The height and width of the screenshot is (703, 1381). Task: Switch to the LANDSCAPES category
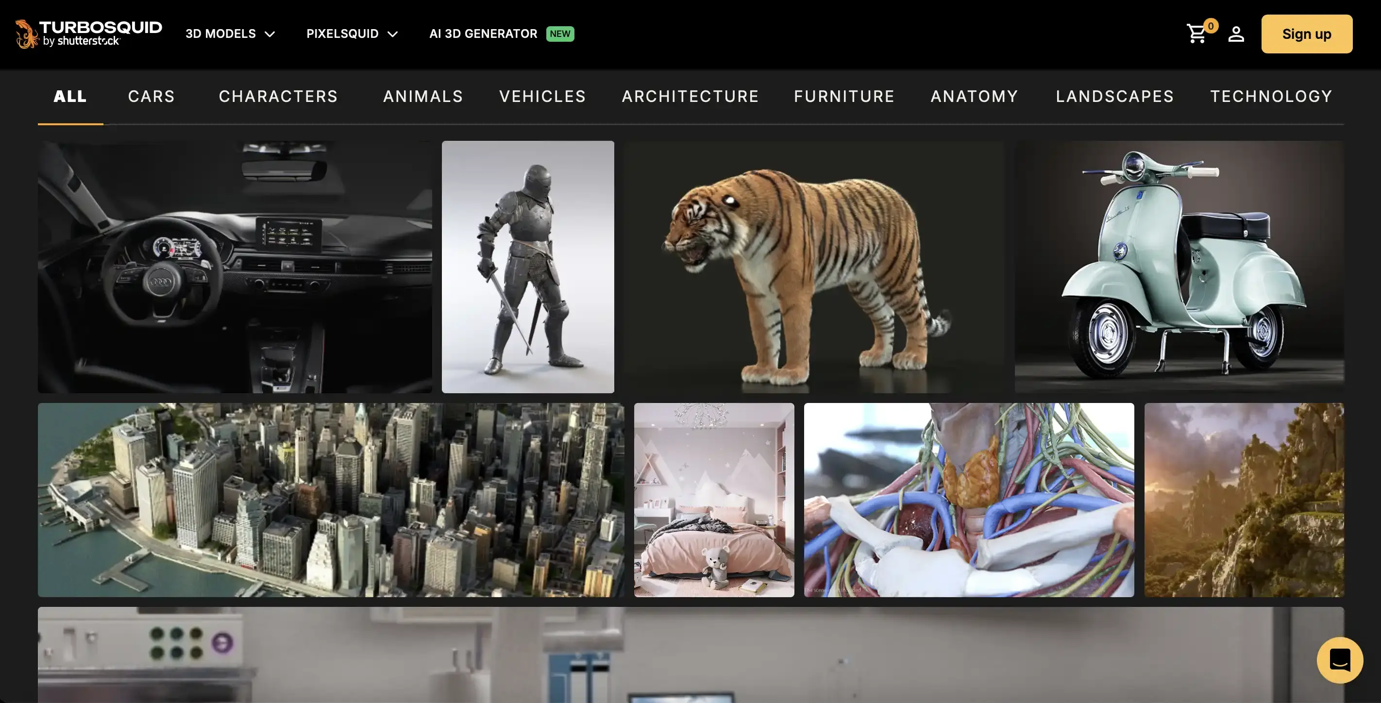(1114, 97)
